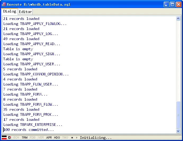Screen dimensions: 183x141
Task: Switch to the Editor tab
Action: click(x=25, y=12)
